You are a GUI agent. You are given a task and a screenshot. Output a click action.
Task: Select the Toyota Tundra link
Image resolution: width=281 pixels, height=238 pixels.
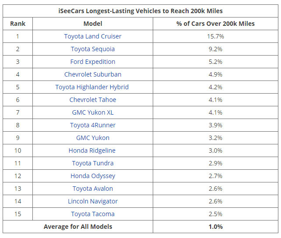[93, 163]
